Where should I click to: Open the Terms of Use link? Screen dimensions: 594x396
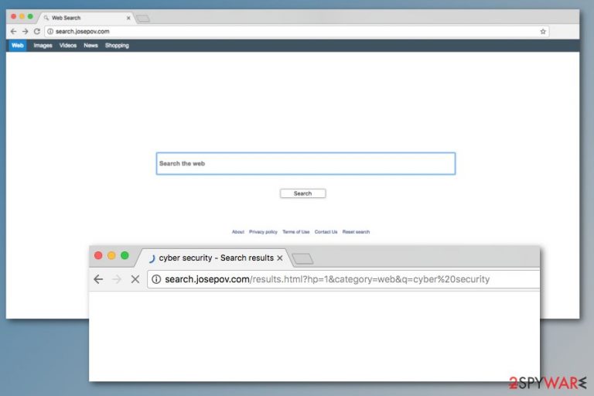tap(296, 232)
